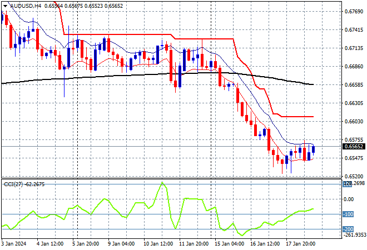Select the 0.66305 price axis label
This screenshot has height=250, width=367.
pyautogui.click(x=354, y=103)
